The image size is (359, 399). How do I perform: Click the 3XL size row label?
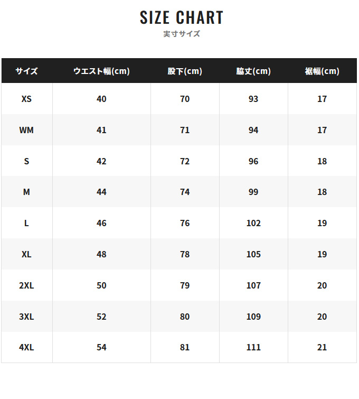[26, 317]
